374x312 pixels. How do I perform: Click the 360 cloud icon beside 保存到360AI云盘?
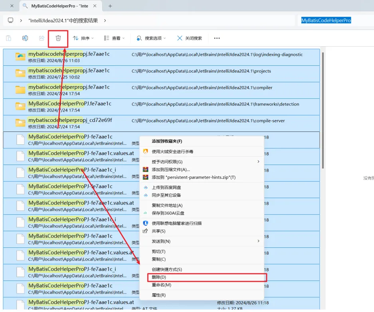pyautogui.click(x=146, y=213)
